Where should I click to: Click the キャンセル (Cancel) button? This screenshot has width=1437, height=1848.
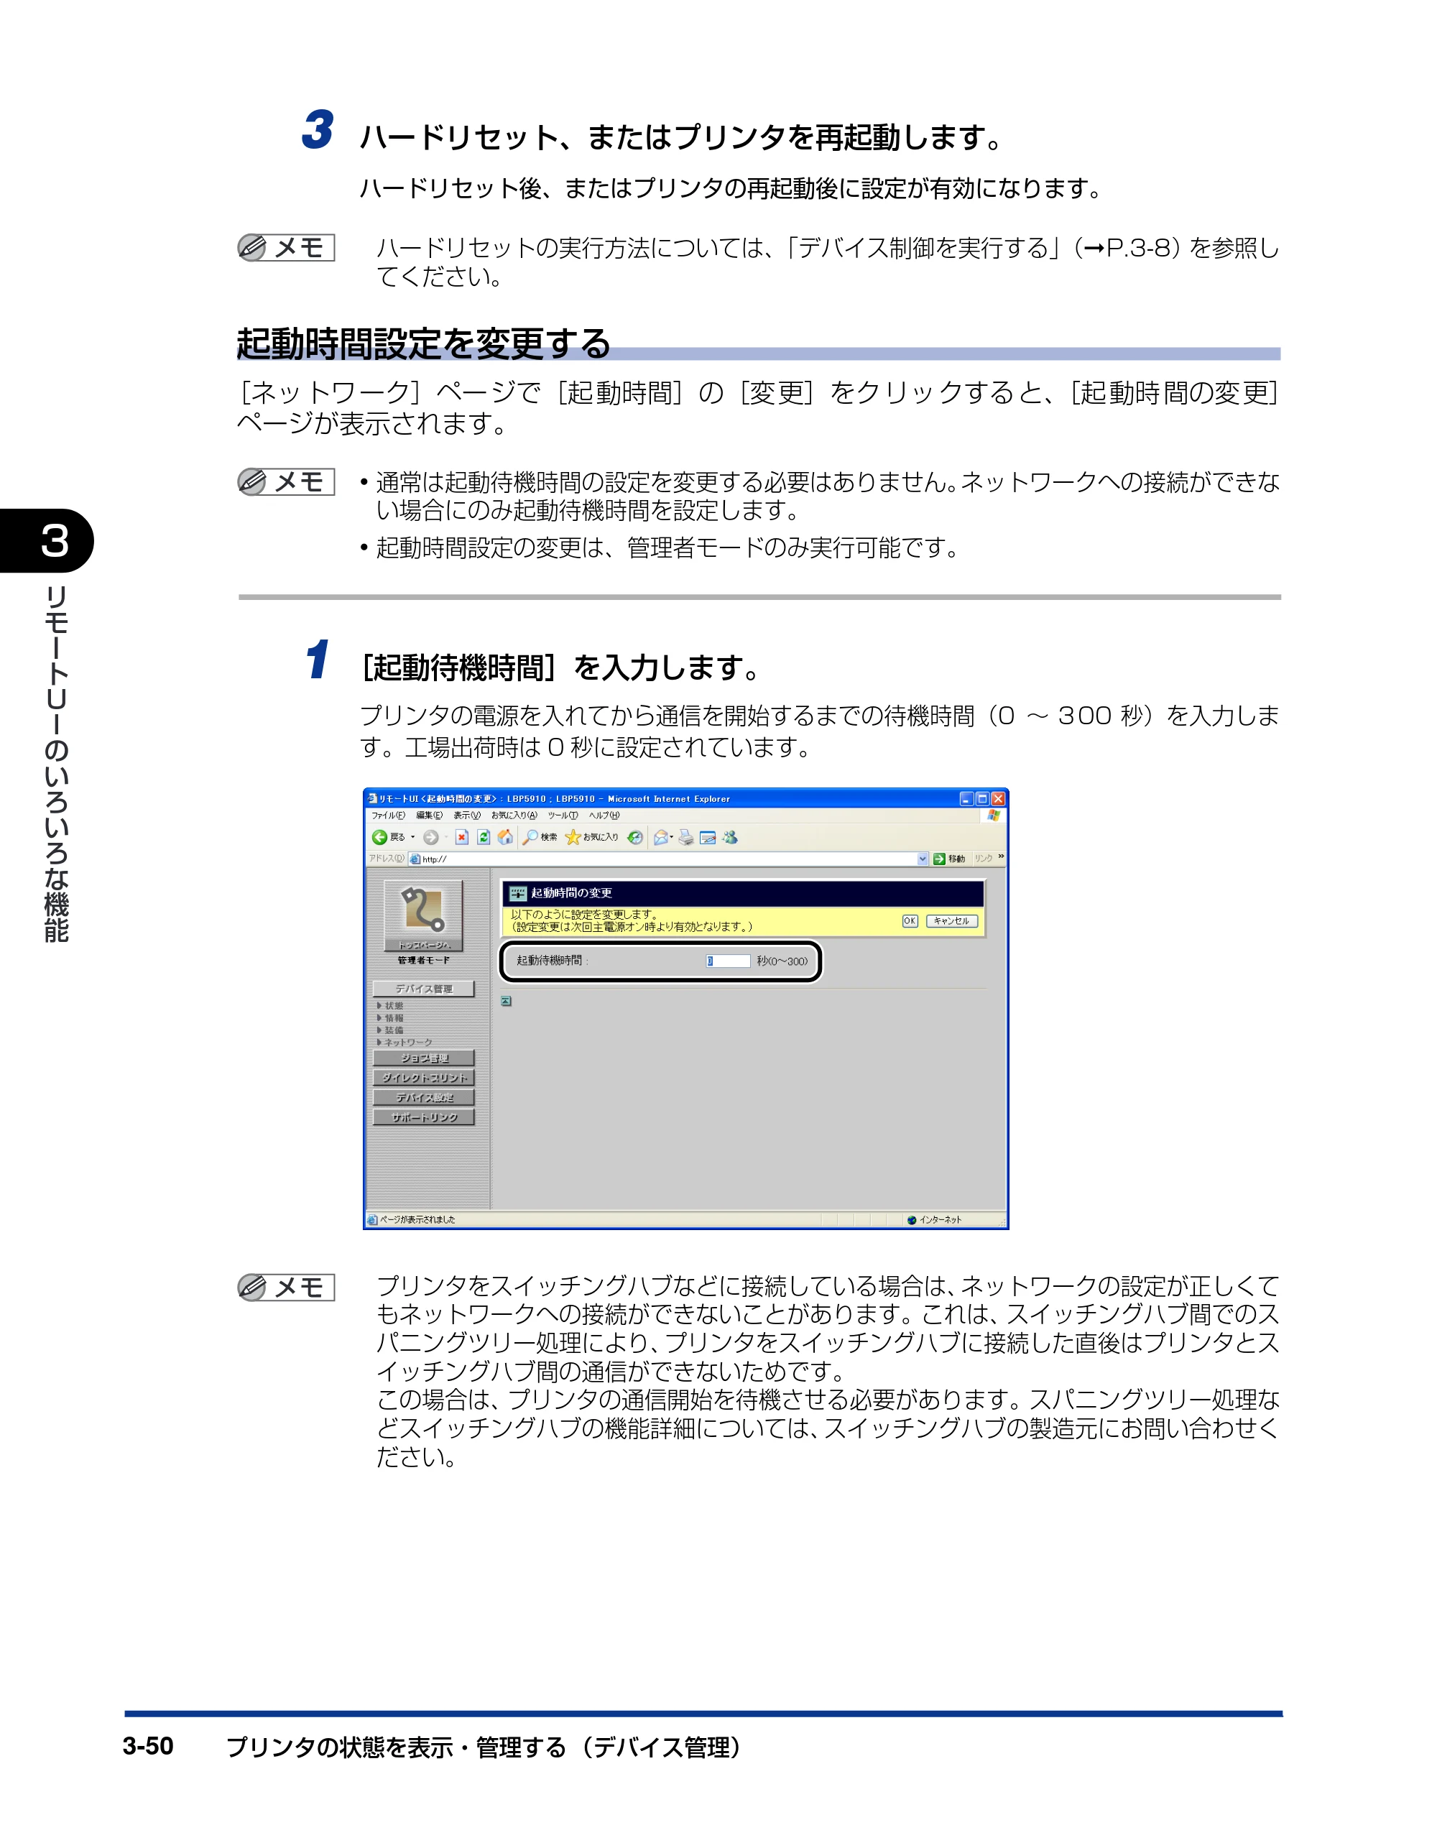click(951, 920)
